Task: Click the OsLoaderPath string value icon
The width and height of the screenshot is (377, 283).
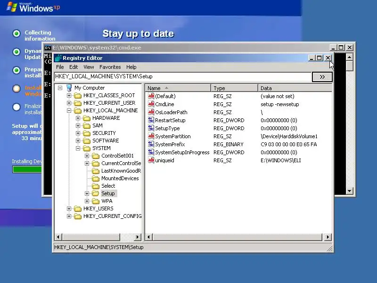Action: [x=151, y=112]
